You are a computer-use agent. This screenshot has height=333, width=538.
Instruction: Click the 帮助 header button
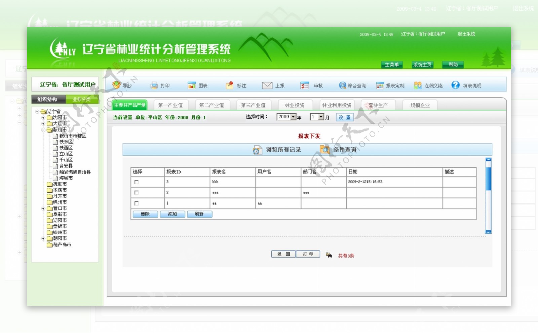coord(453,65)
